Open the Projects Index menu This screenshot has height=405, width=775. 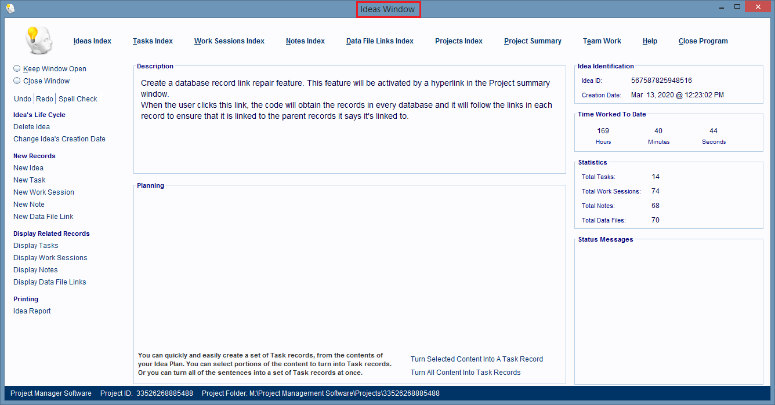click(459, 41)
